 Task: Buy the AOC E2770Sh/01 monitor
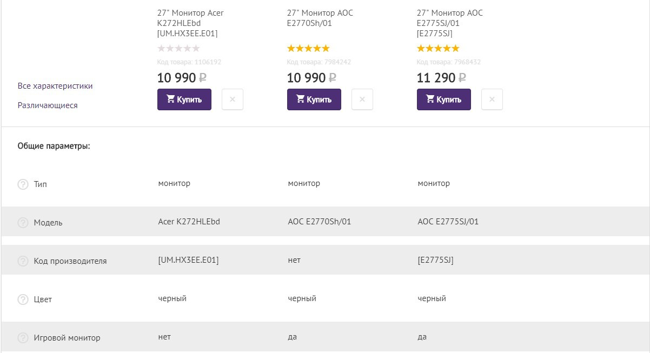point(314,99)
